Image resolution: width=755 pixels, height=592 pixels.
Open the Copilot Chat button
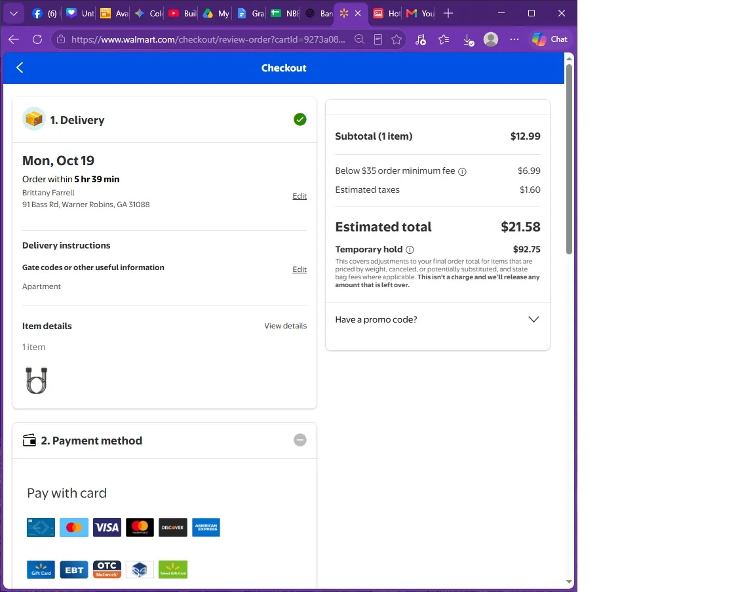click(x=550, y=39)
